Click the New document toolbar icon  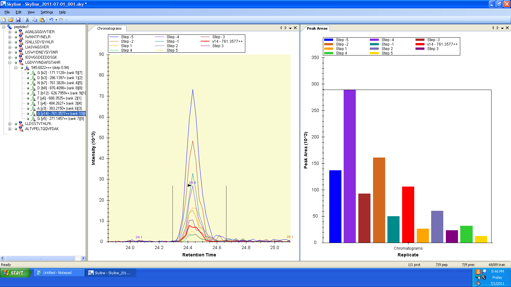pyautogui.click(x=4, y=20)
